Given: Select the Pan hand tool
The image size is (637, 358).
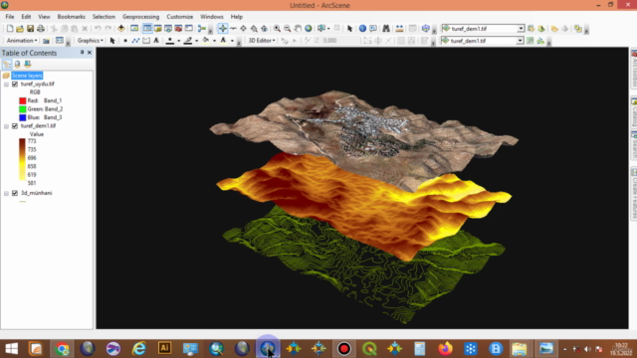Looking at the screenshot, I should (298, 29).
